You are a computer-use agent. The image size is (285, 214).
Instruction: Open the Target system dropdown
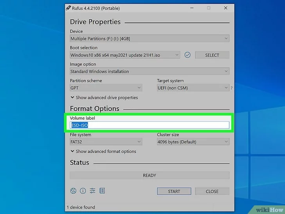click(x=193, y=88)
